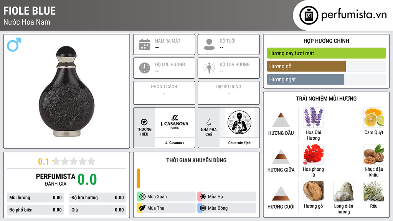Viewport: 393px width, 221px height.
Task: Click the perfumista.vn site name
Action: point(354,15)
